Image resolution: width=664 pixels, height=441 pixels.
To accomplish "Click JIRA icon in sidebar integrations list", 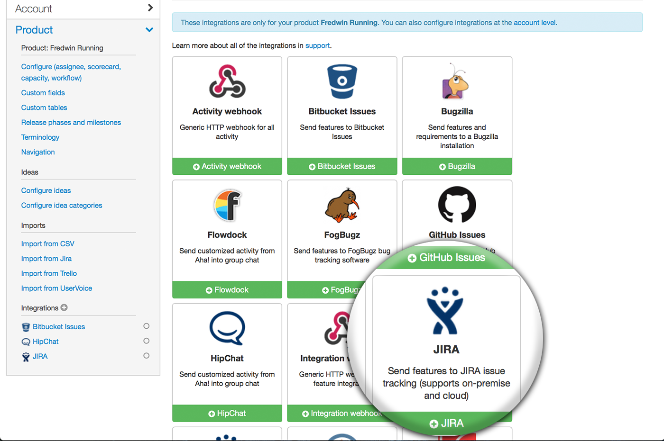I will (26, 357).
